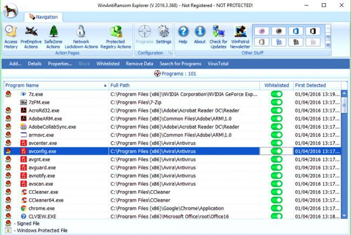The height and width of the screenshot is (235, 351).
Task: Click the program list scrollbar thumb
Action: point(344,105)
